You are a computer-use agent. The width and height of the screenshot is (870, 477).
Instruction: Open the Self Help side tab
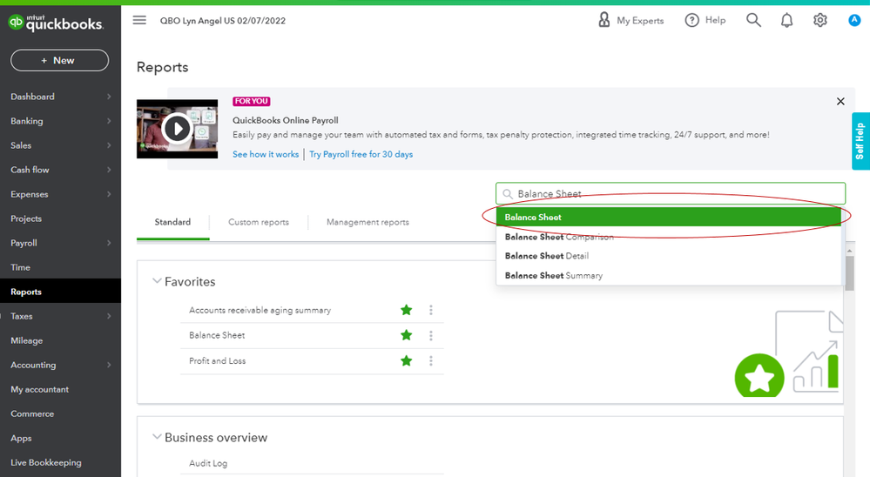860,141
